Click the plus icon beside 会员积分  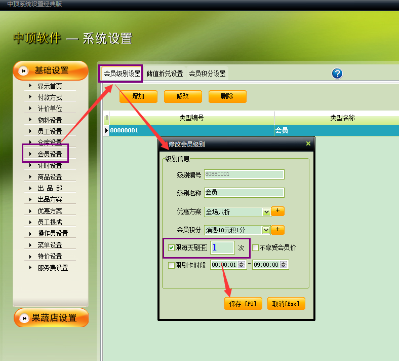[277, 230]
